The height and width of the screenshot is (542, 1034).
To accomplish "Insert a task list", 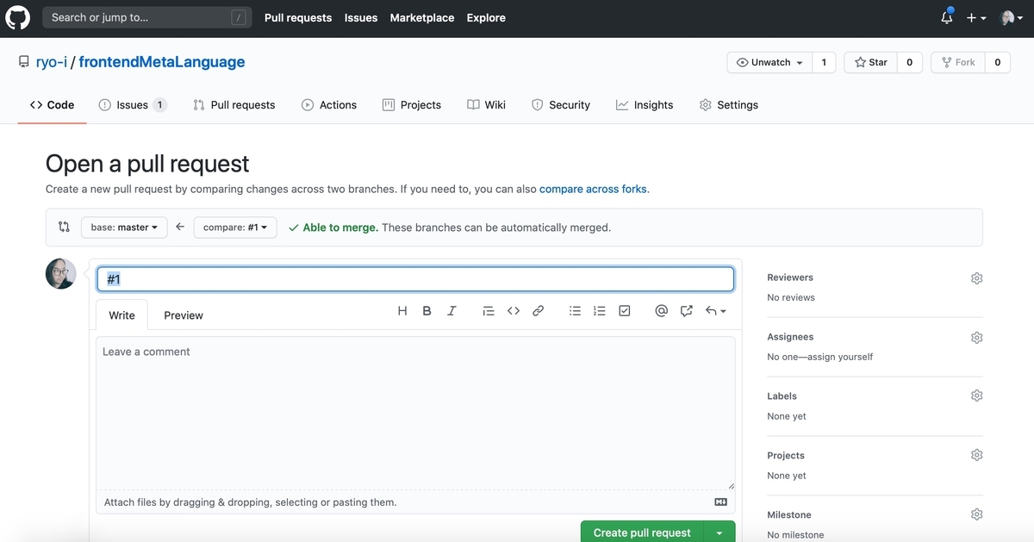I will coord(625,311).
